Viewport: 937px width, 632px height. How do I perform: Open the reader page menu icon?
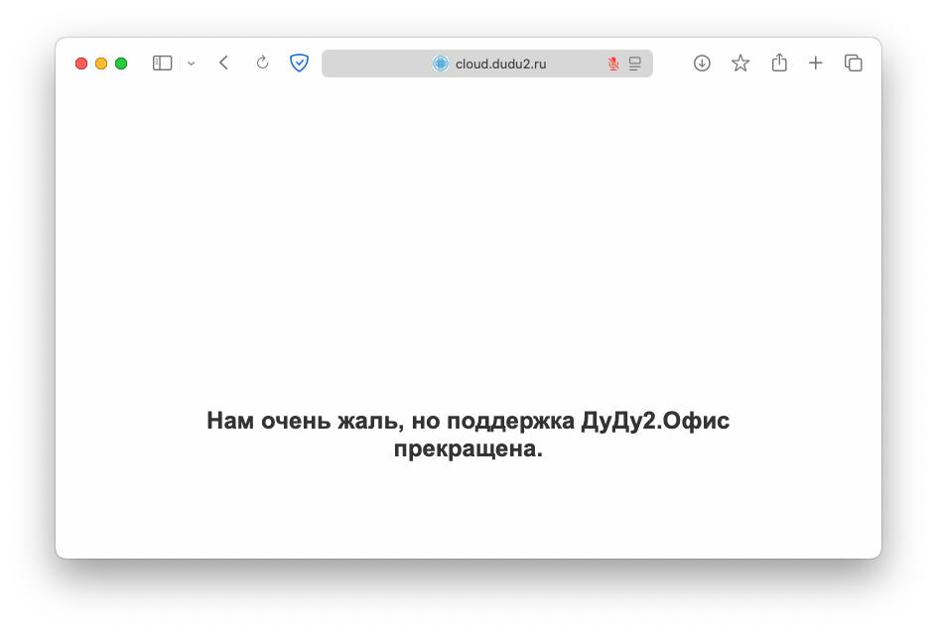(635, 63)
